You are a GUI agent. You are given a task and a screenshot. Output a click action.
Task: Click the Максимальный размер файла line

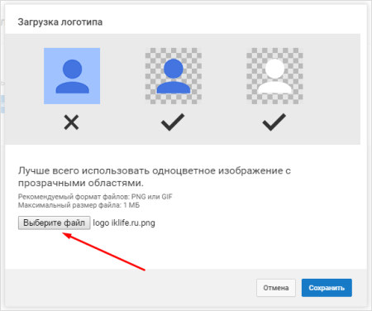point(79,205)
